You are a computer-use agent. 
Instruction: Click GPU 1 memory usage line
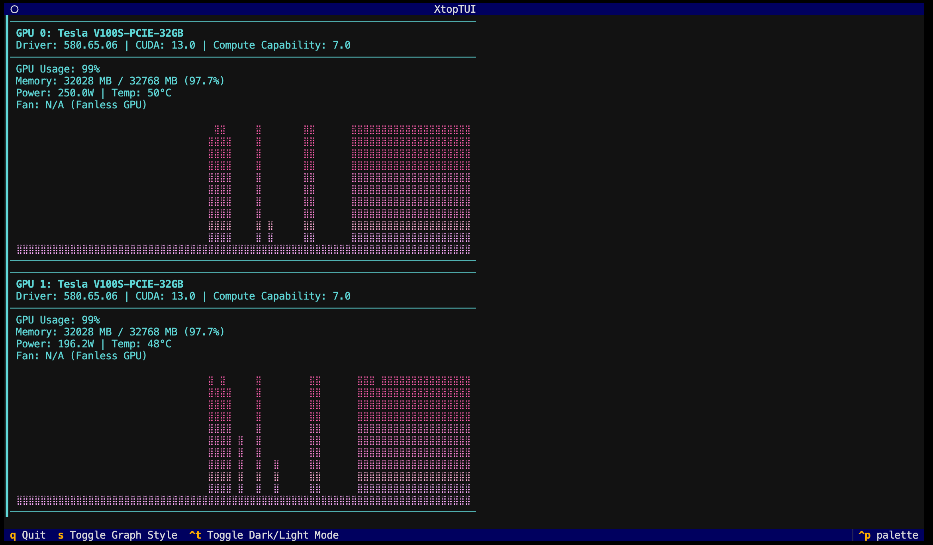[x=120, y=332]
